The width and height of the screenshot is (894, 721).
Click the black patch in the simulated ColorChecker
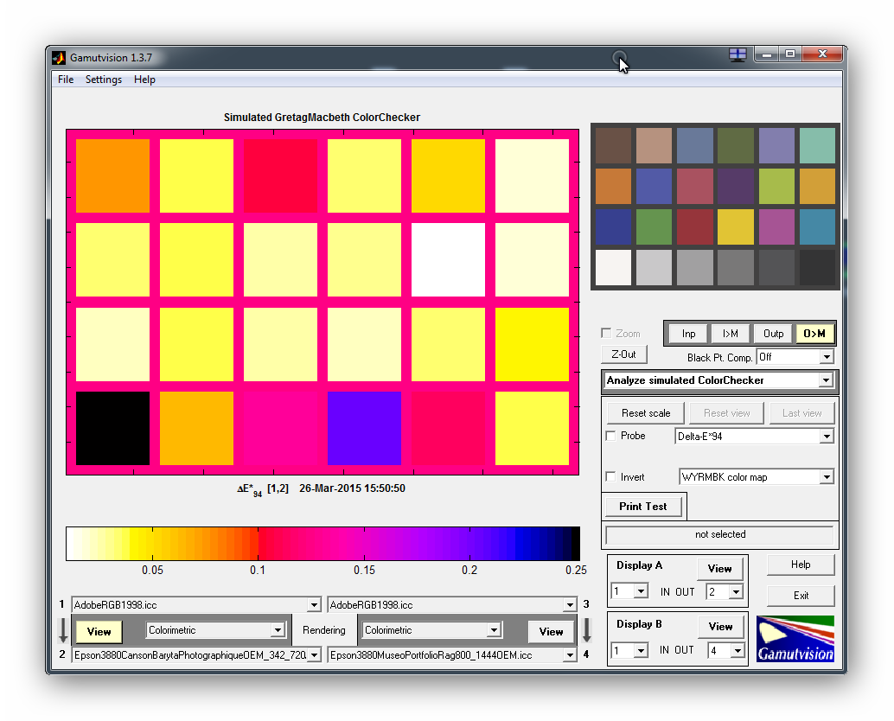[112, 429]
